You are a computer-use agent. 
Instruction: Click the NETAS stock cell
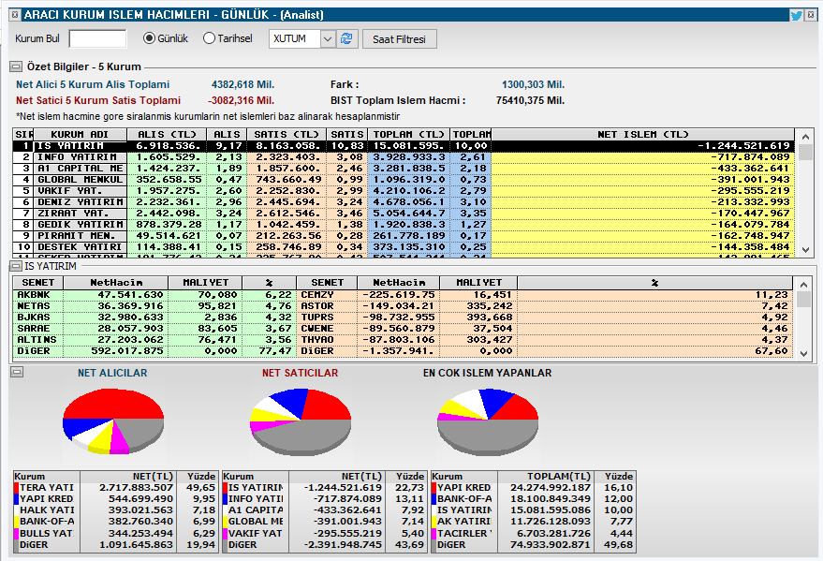point(37,306)
